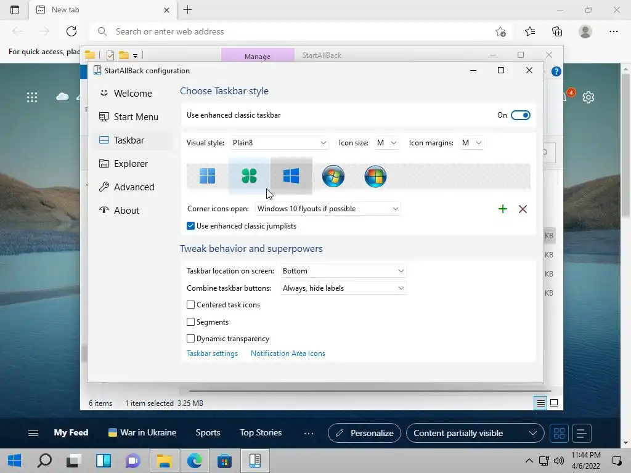Open the Edge app launcher grid icon

pos(32,97)
